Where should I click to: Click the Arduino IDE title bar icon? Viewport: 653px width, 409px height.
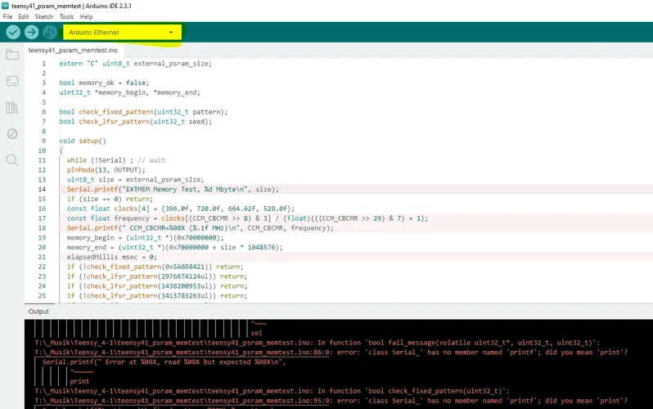6,5
